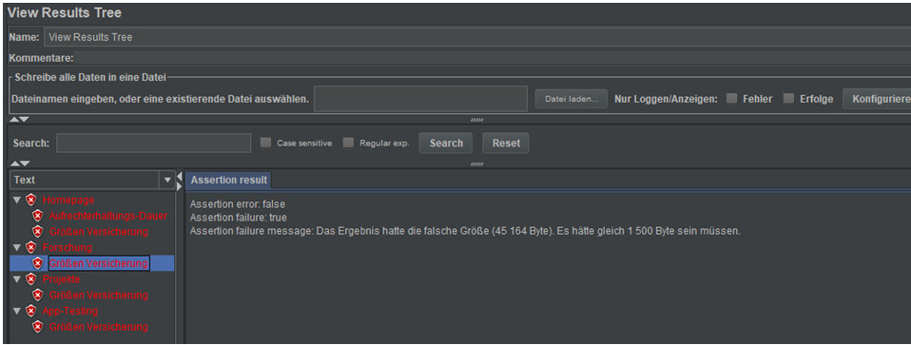Image resolution: width=911 pixels, height=345 pixels.
Task: Click into the Search text field
Action: (153, 143)
